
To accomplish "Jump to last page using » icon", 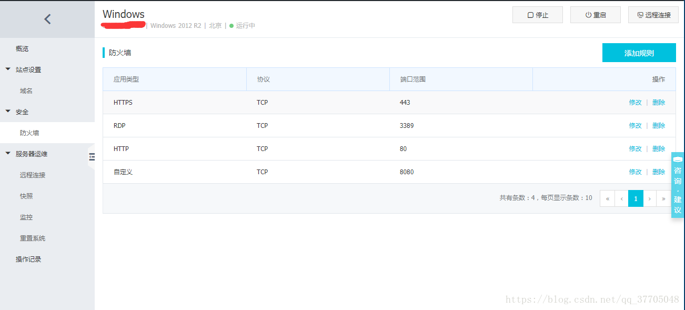I will click(x=663, y=198).
